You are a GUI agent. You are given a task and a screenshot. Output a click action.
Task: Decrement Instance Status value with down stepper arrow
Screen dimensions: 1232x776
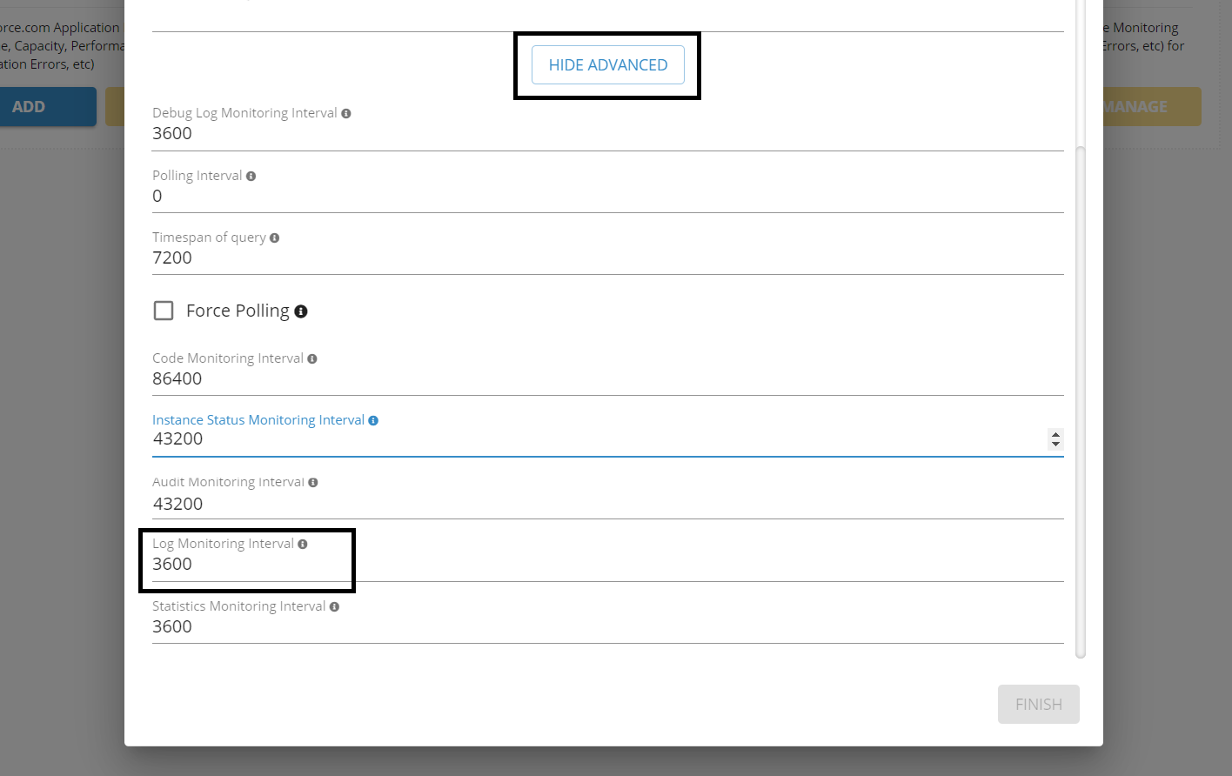click(1055, 445)
